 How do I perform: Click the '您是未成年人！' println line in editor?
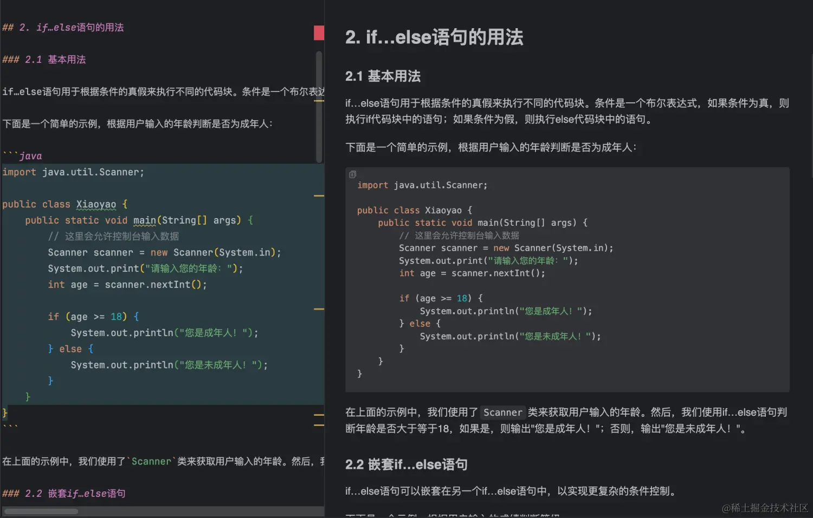(169, 365)
